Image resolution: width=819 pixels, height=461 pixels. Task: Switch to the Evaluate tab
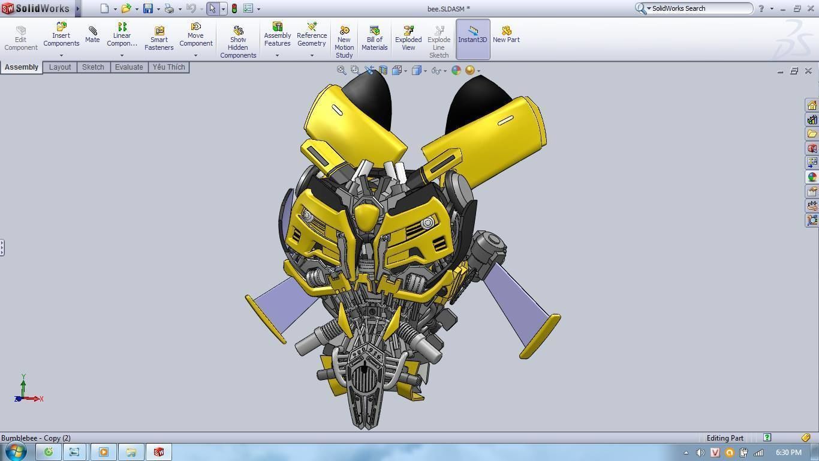tap(129, 67)
